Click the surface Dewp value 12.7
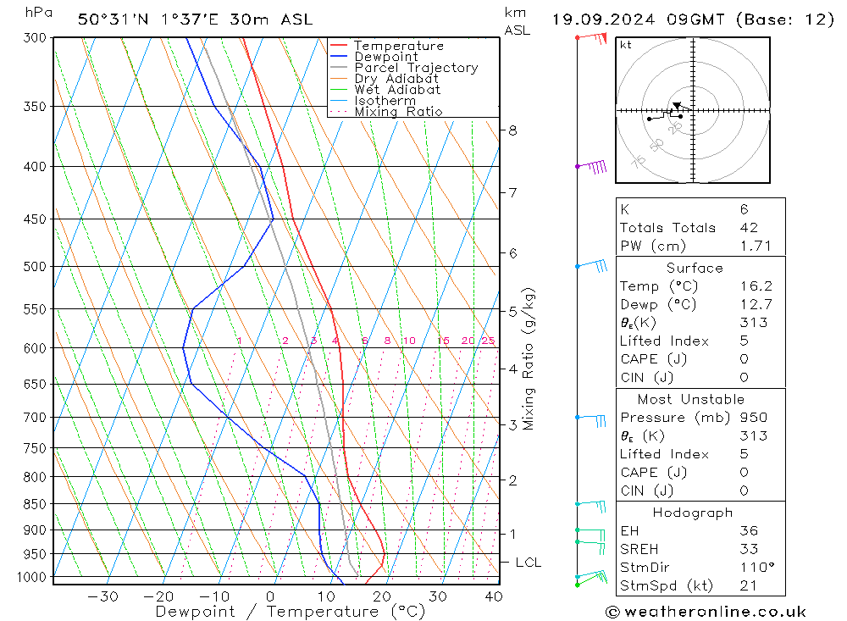847x621 pixels. coord(756,304)
